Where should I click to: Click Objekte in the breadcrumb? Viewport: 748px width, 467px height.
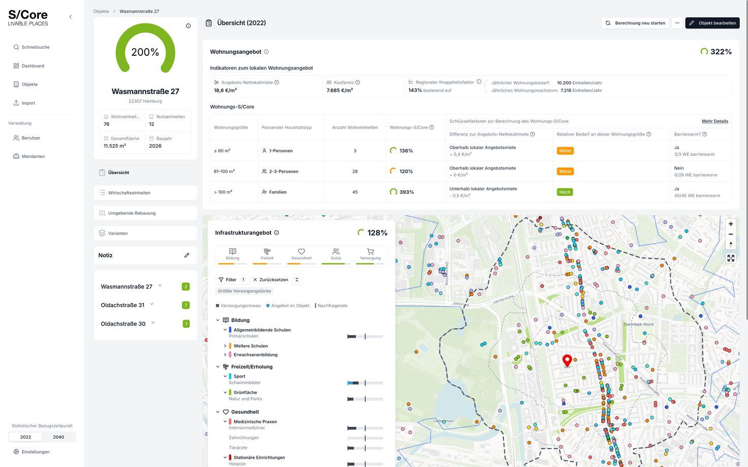(101, 11)
